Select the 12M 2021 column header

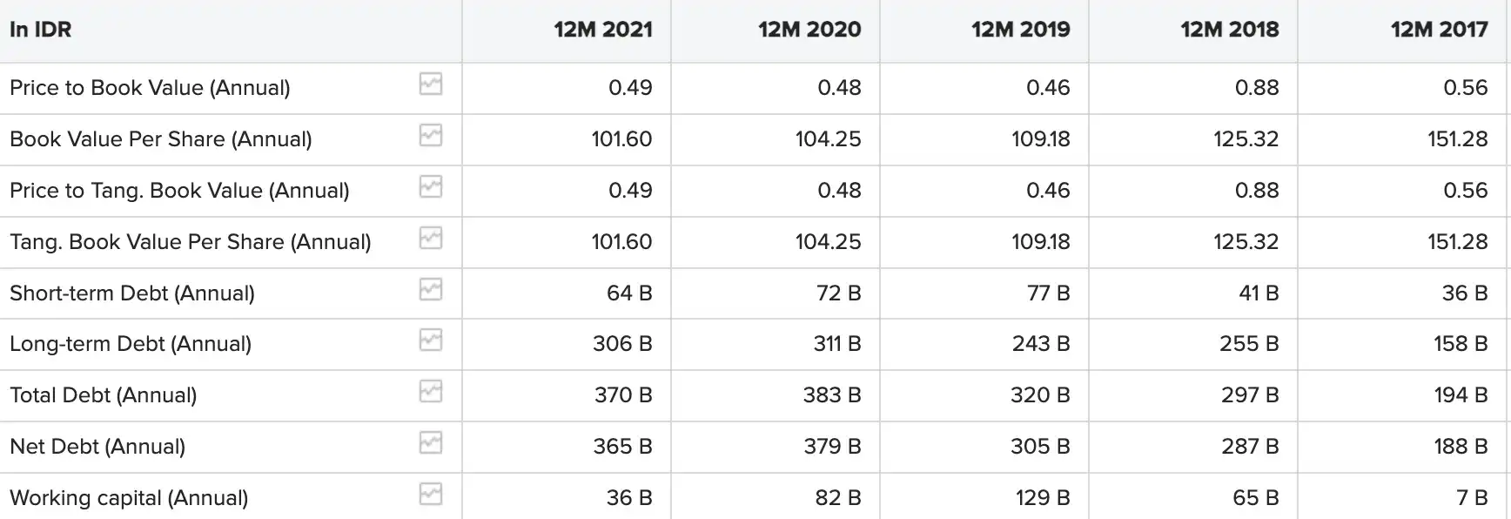[x=603, y=30]
